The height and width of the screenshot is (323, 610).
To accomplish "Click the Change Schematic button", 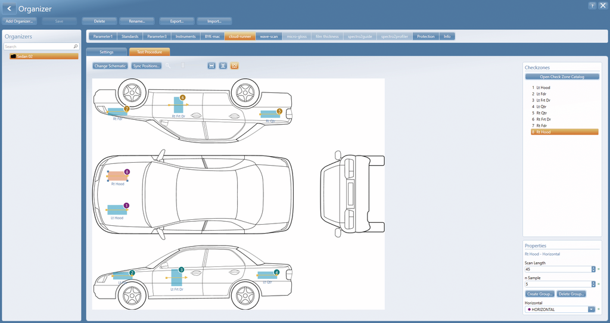I will point(110,66).
